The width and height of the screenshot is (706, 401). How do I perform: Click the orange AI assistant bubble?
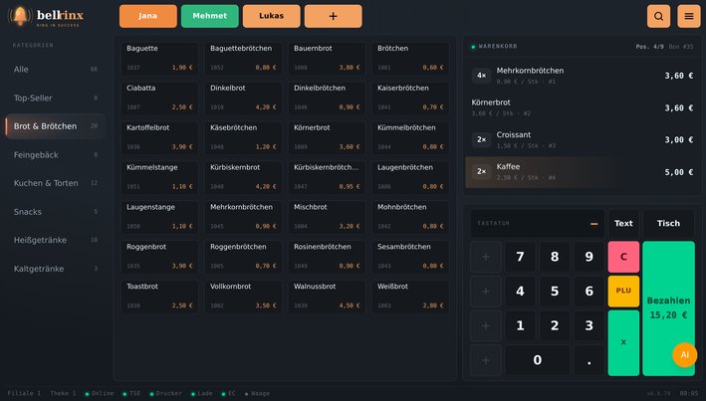tap(684, 354)
